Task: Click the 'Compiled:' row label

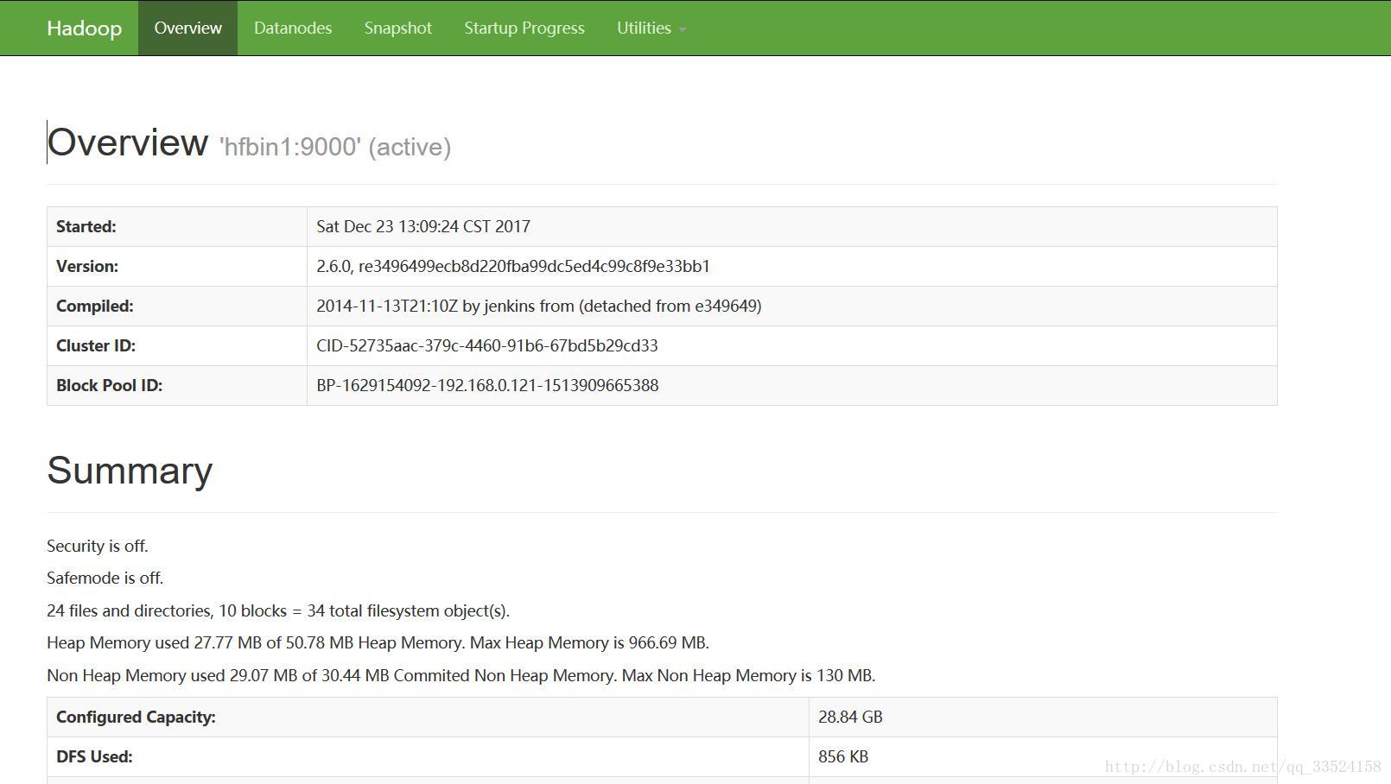Action: click(x=95, y=306)
